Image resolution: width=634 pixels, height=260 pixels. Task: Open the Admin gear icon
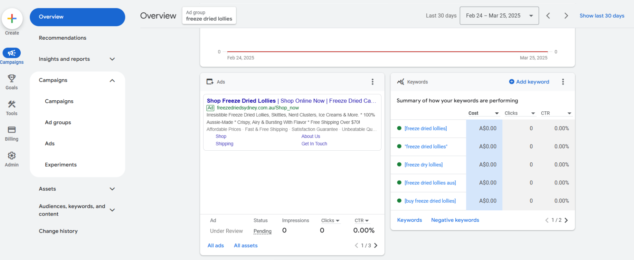(x=12, y=156)
